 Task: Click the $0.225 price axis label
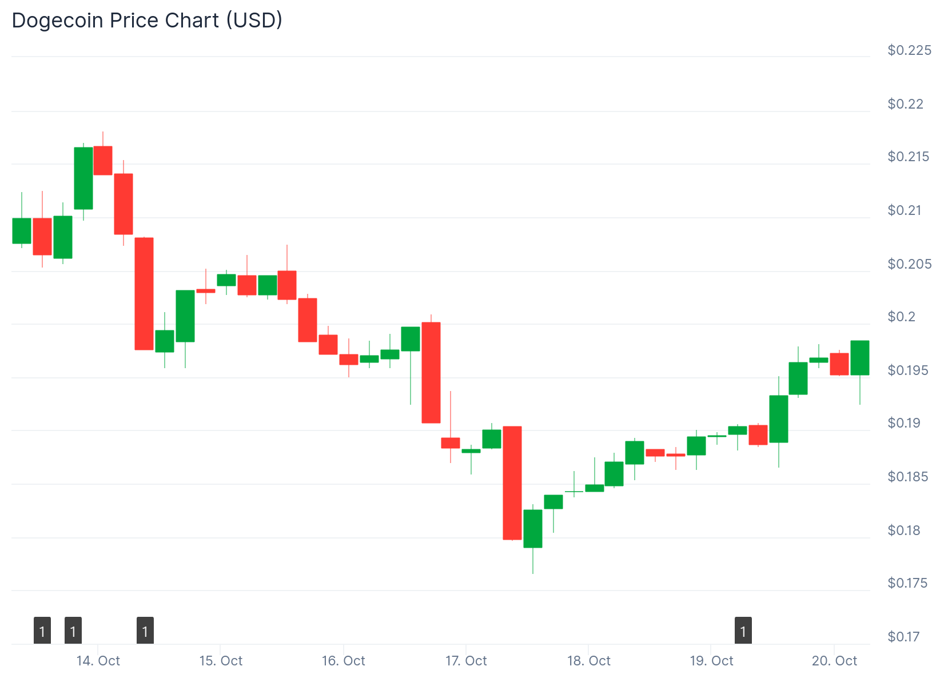[x=909, y=50]
